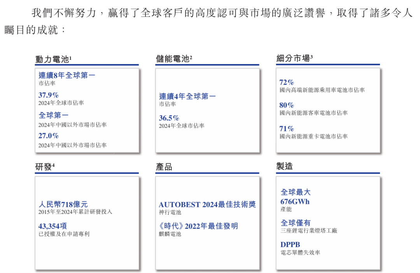Click 電芯單體失效率 caption
420x273 pixels.
[x=300, y=253]
